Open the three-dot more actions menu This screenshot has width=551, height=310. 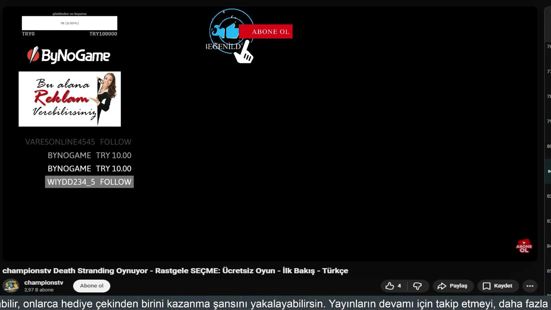tap(530, 286)
